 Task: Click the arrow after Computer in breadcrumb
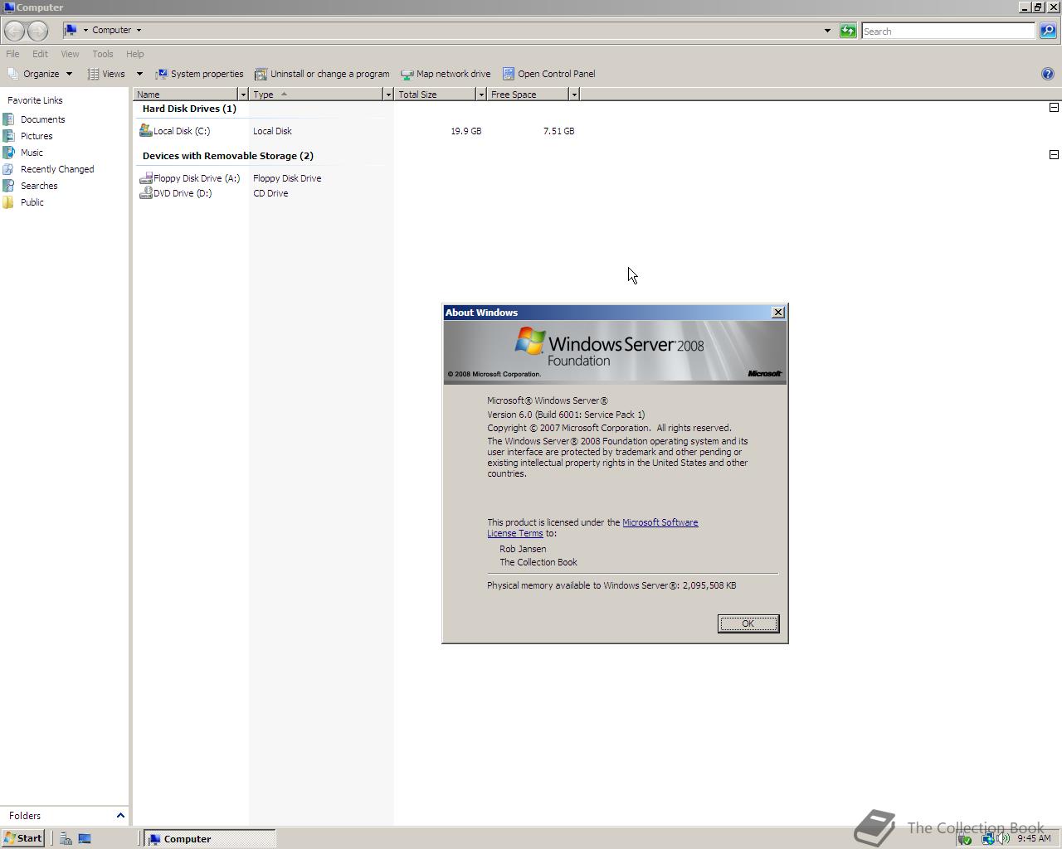[x=139, y=30]
